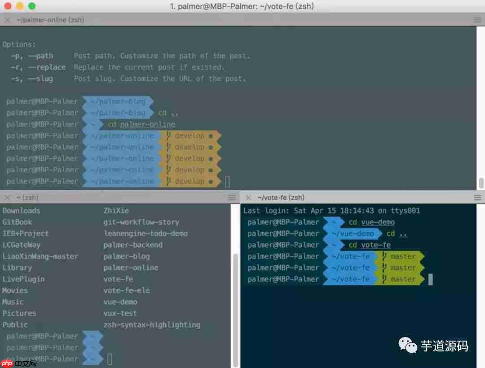Close the ~/palmer-online (zsh) pane
The height and width of the screenshot is (368, 485).
pyautogui.click(x=7, y=20)
